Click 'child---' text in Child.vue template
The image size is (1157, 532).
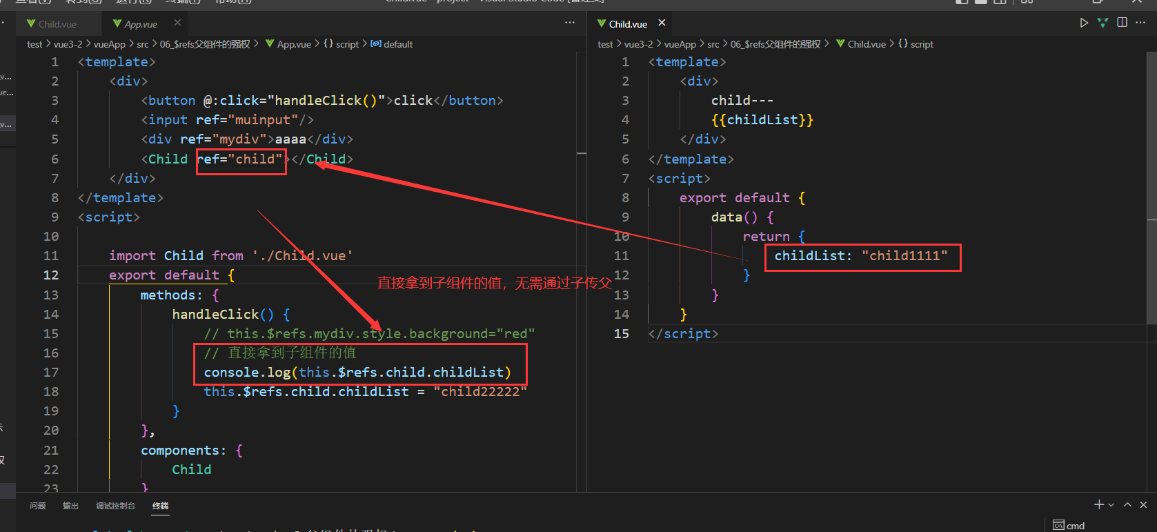[742, 100]
